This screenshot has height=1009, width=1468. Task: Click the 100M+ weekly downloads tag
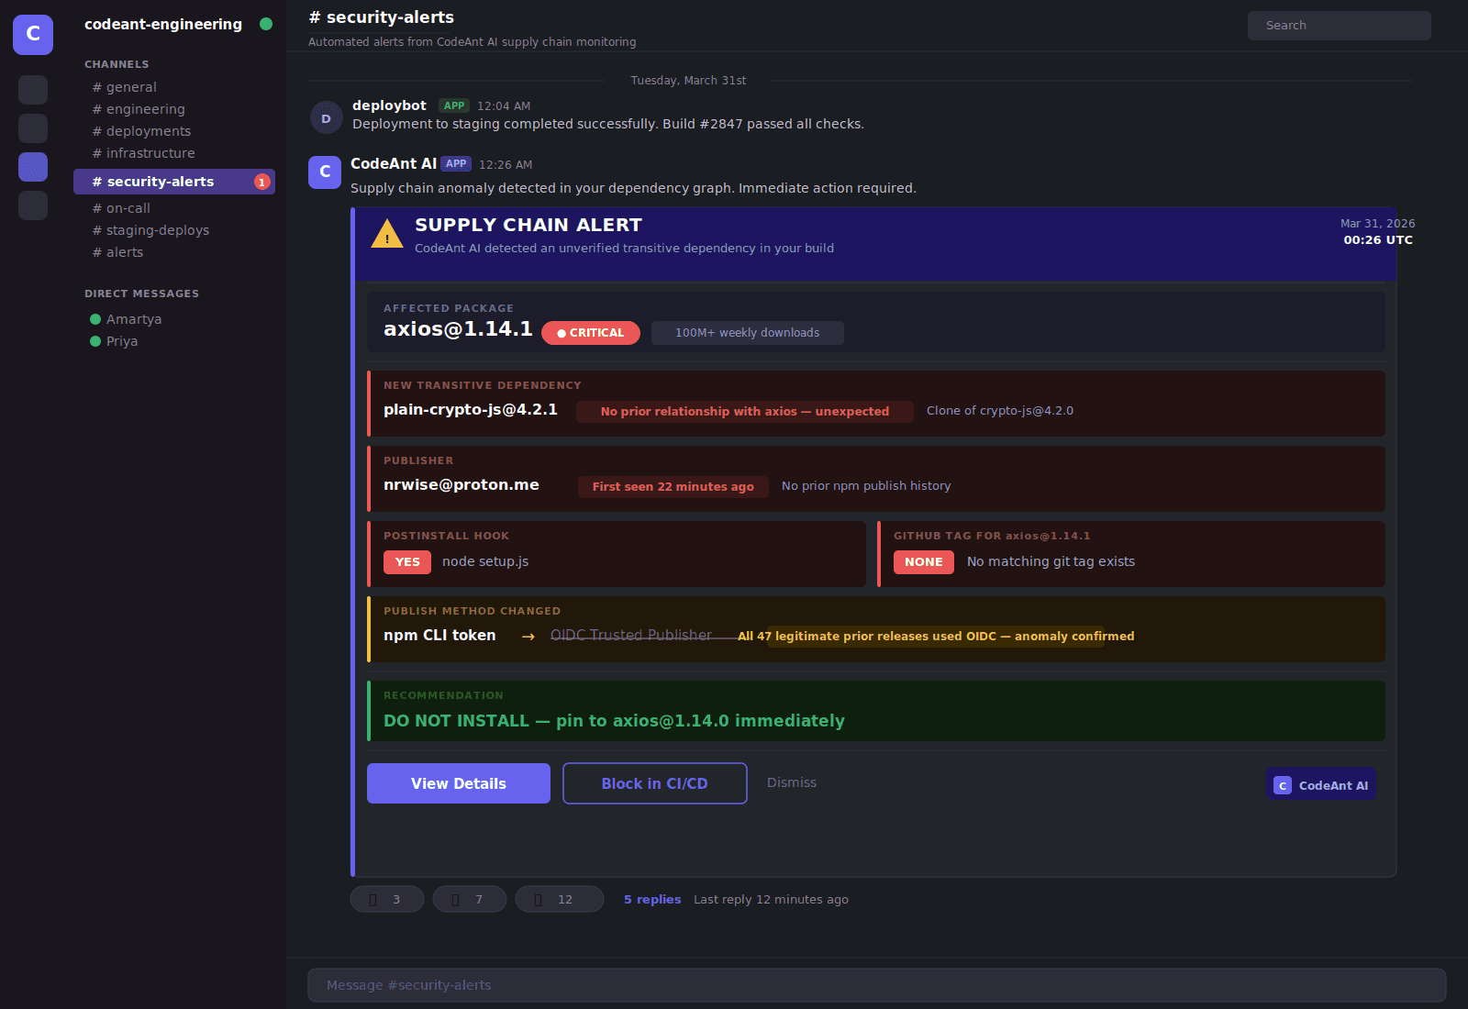[748, 333]
